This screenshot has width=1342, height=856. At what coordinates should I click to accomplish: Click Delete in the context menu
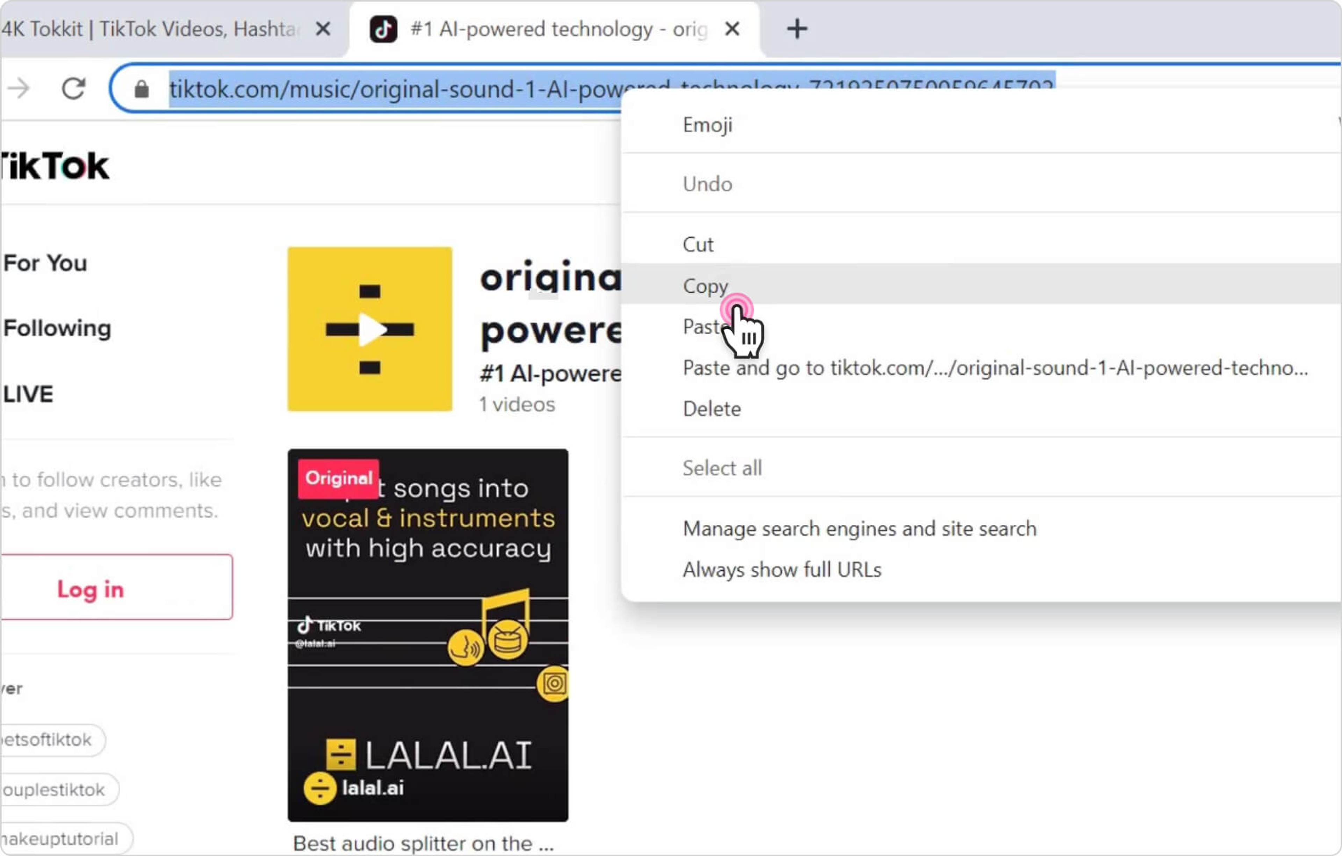712,409
